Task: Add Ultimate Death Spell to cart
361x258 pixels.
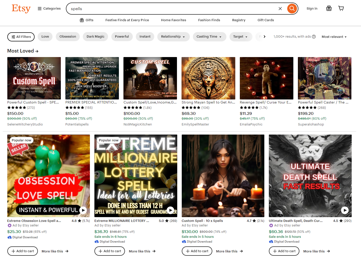Action: [x=284, y=251]
